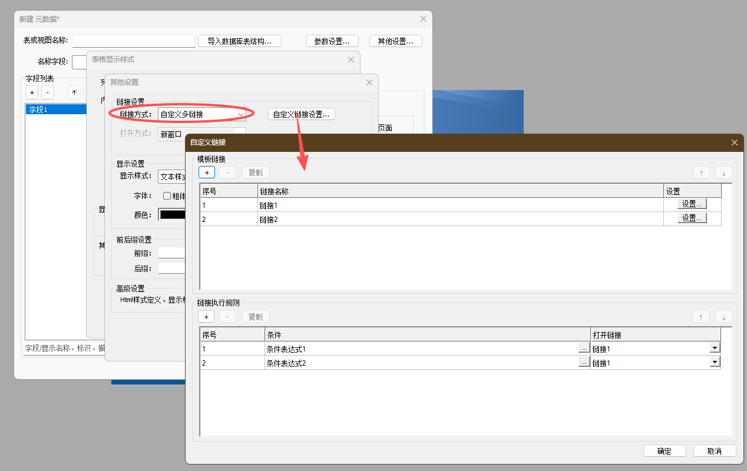Click 确定 to confirm custom links
The height and width of the screenshot is (471, 747).
pyautogui.click(x=665, y=451)
